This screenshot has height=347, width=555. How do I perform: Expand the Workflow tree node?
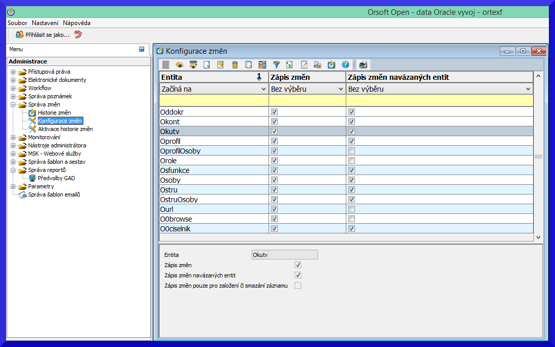tap(13, 88)
